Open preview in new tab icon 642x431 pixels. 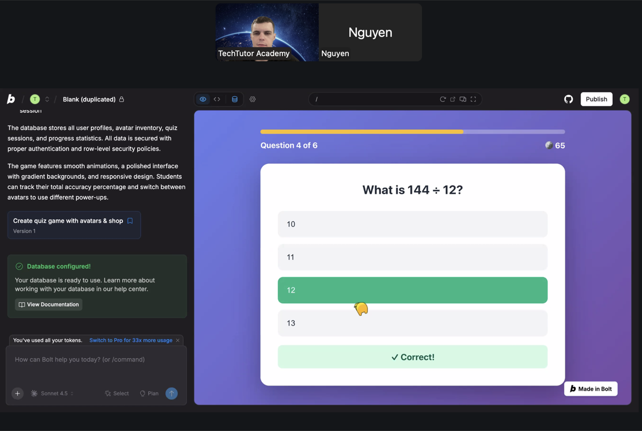coord(453,99)
